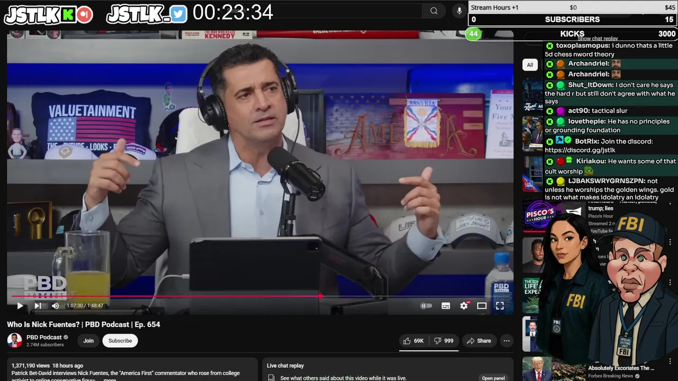
Task: Subscribe to PBD Podcast
Action: [x=120, y=341]
